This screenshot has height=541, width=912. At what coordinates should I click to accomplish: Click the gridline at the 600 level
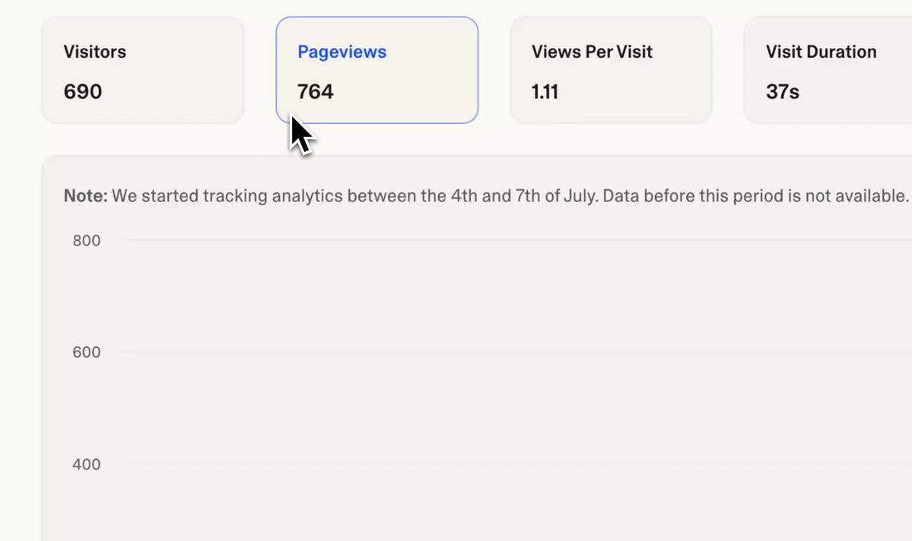(516, 352)
